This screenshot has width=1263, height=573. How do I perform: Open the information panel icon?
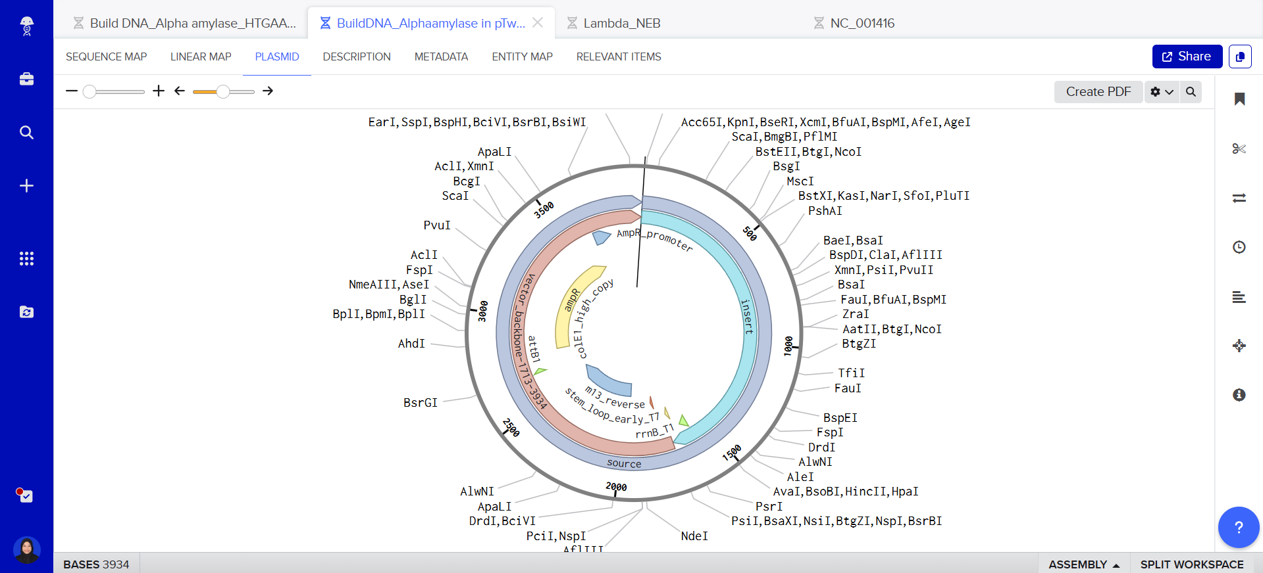1239,395
